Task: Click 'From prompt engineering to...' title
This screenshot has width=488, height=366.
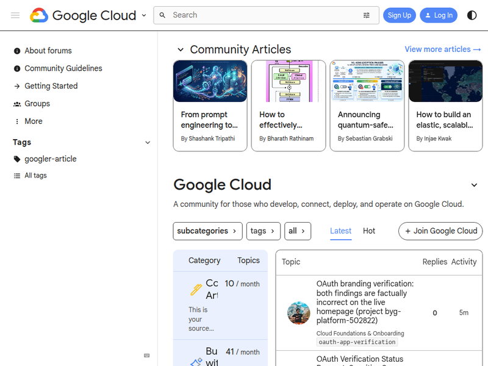Action: click(x=209, y=120)
